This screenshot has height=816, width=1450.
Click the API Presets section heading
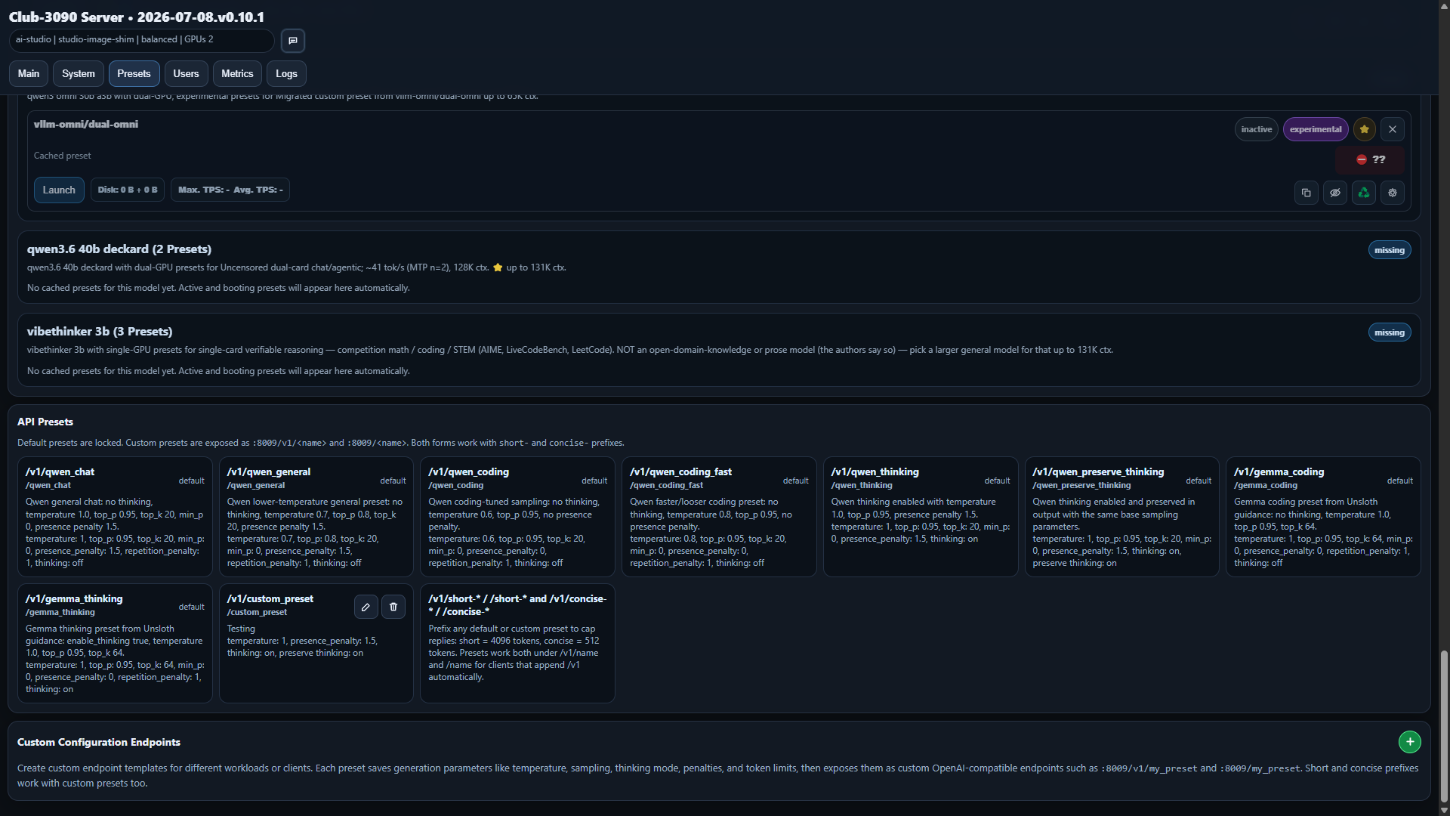pyautogui.click(x=45, y=422)
